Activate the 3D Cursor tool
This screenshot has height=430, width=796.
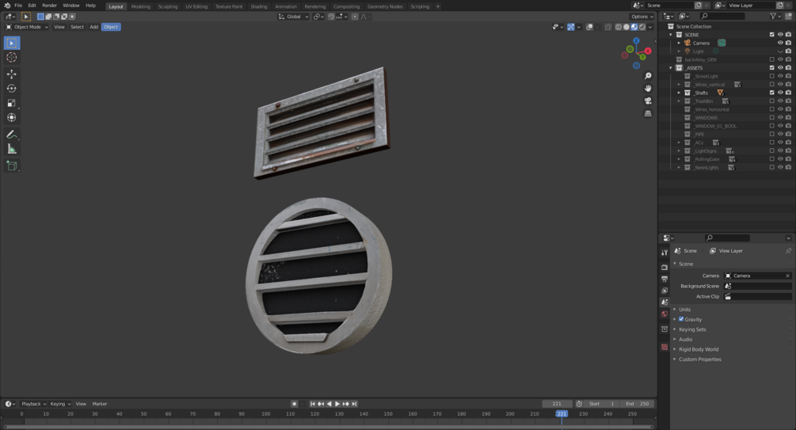pos(12,57)
